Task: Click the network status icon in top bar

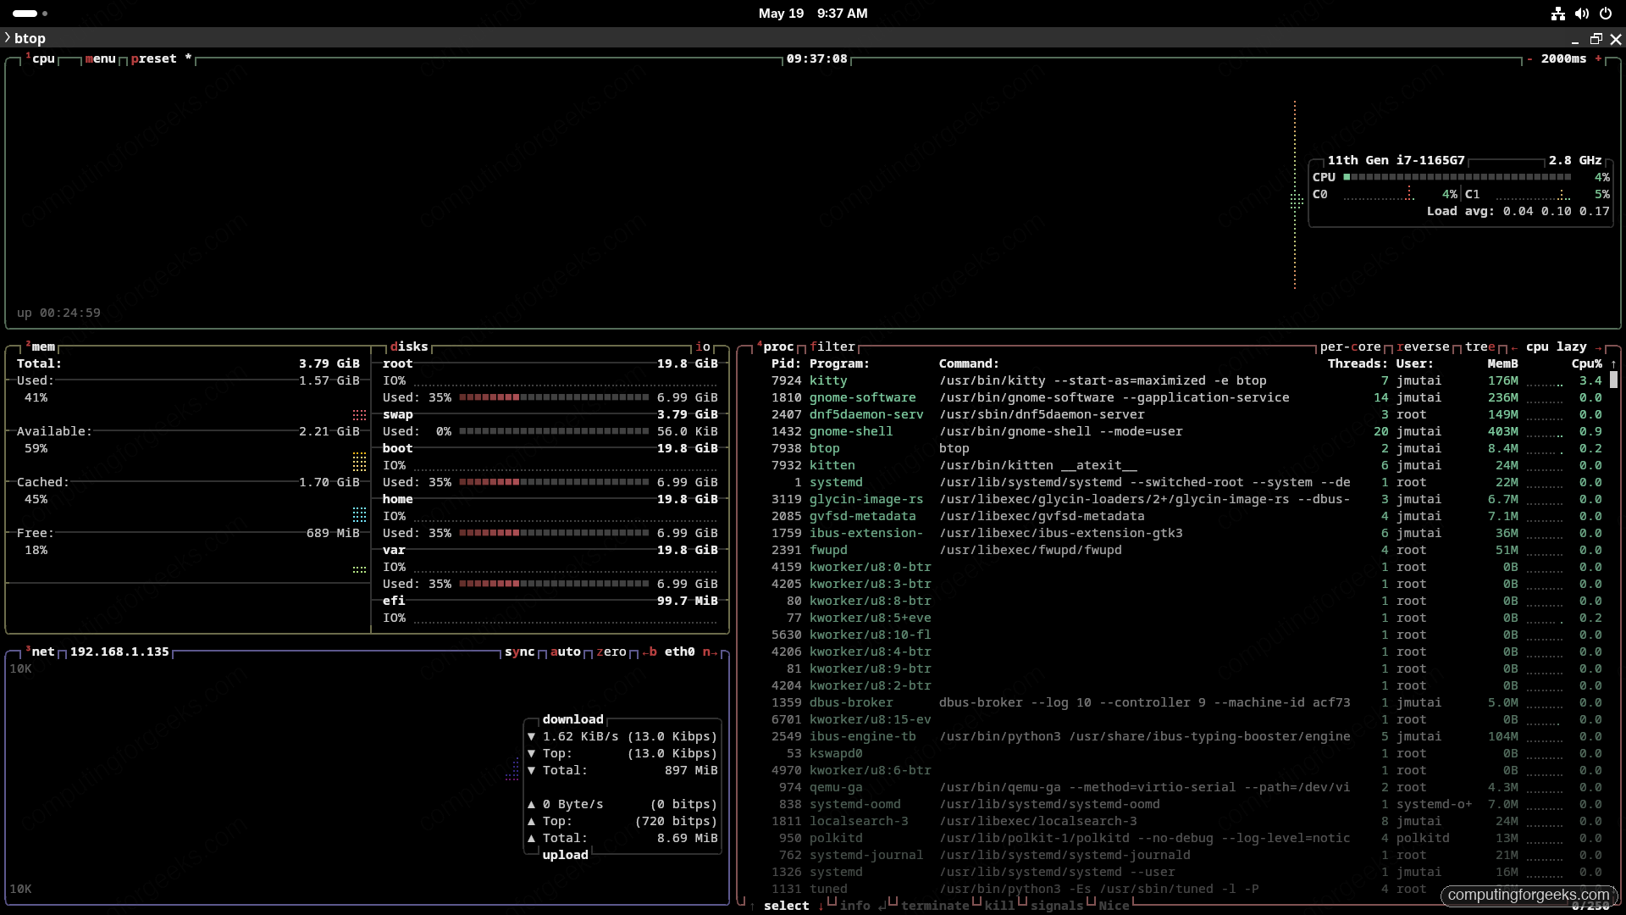Action: tap(1558, 14)
